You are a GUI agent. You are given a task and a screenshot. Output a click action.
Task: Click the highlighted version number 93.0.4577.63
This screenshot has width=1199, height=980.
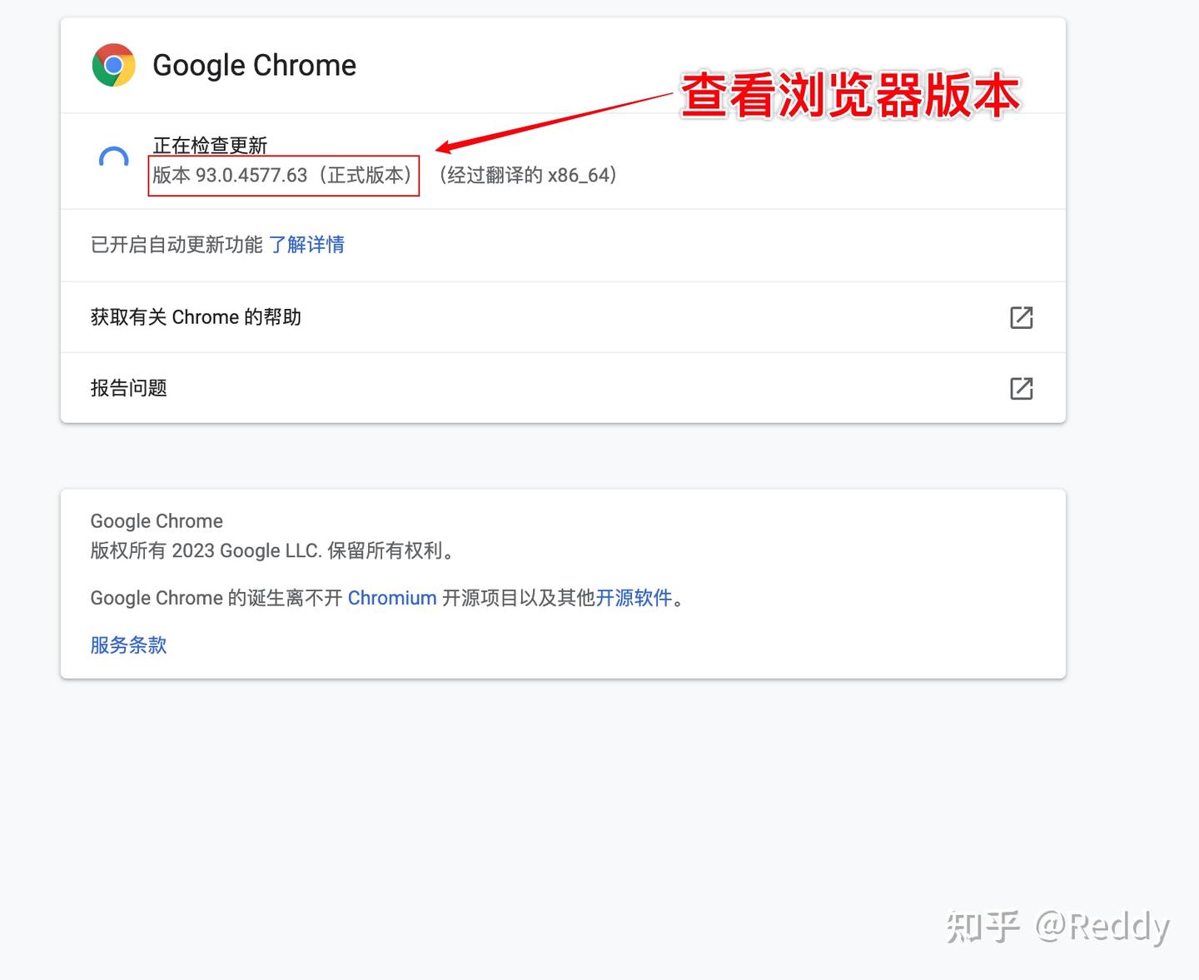click(x=283, y=176)
